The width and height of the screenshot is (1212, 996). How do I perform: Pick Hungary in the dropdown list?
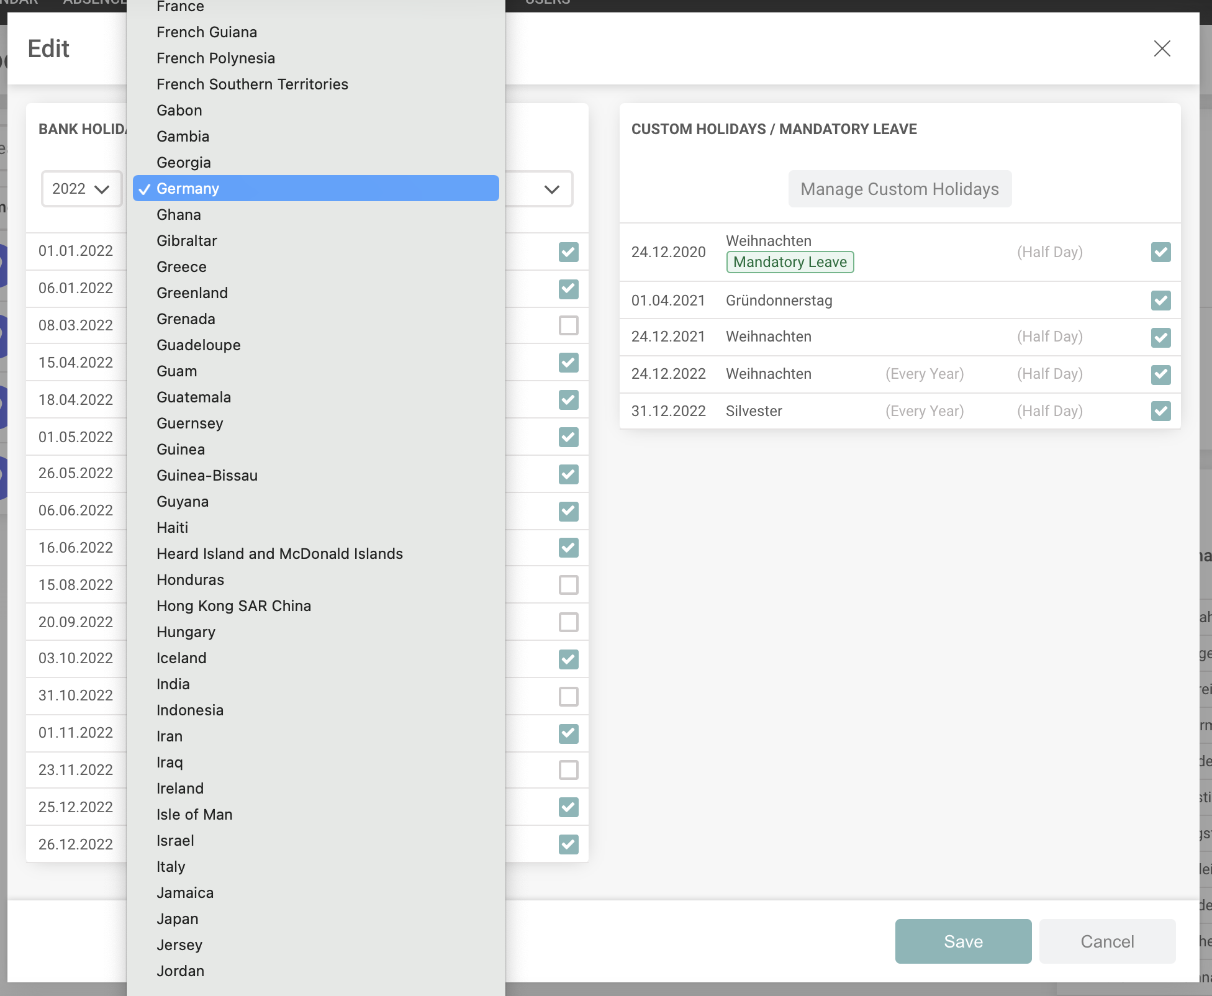pos(186,632)
